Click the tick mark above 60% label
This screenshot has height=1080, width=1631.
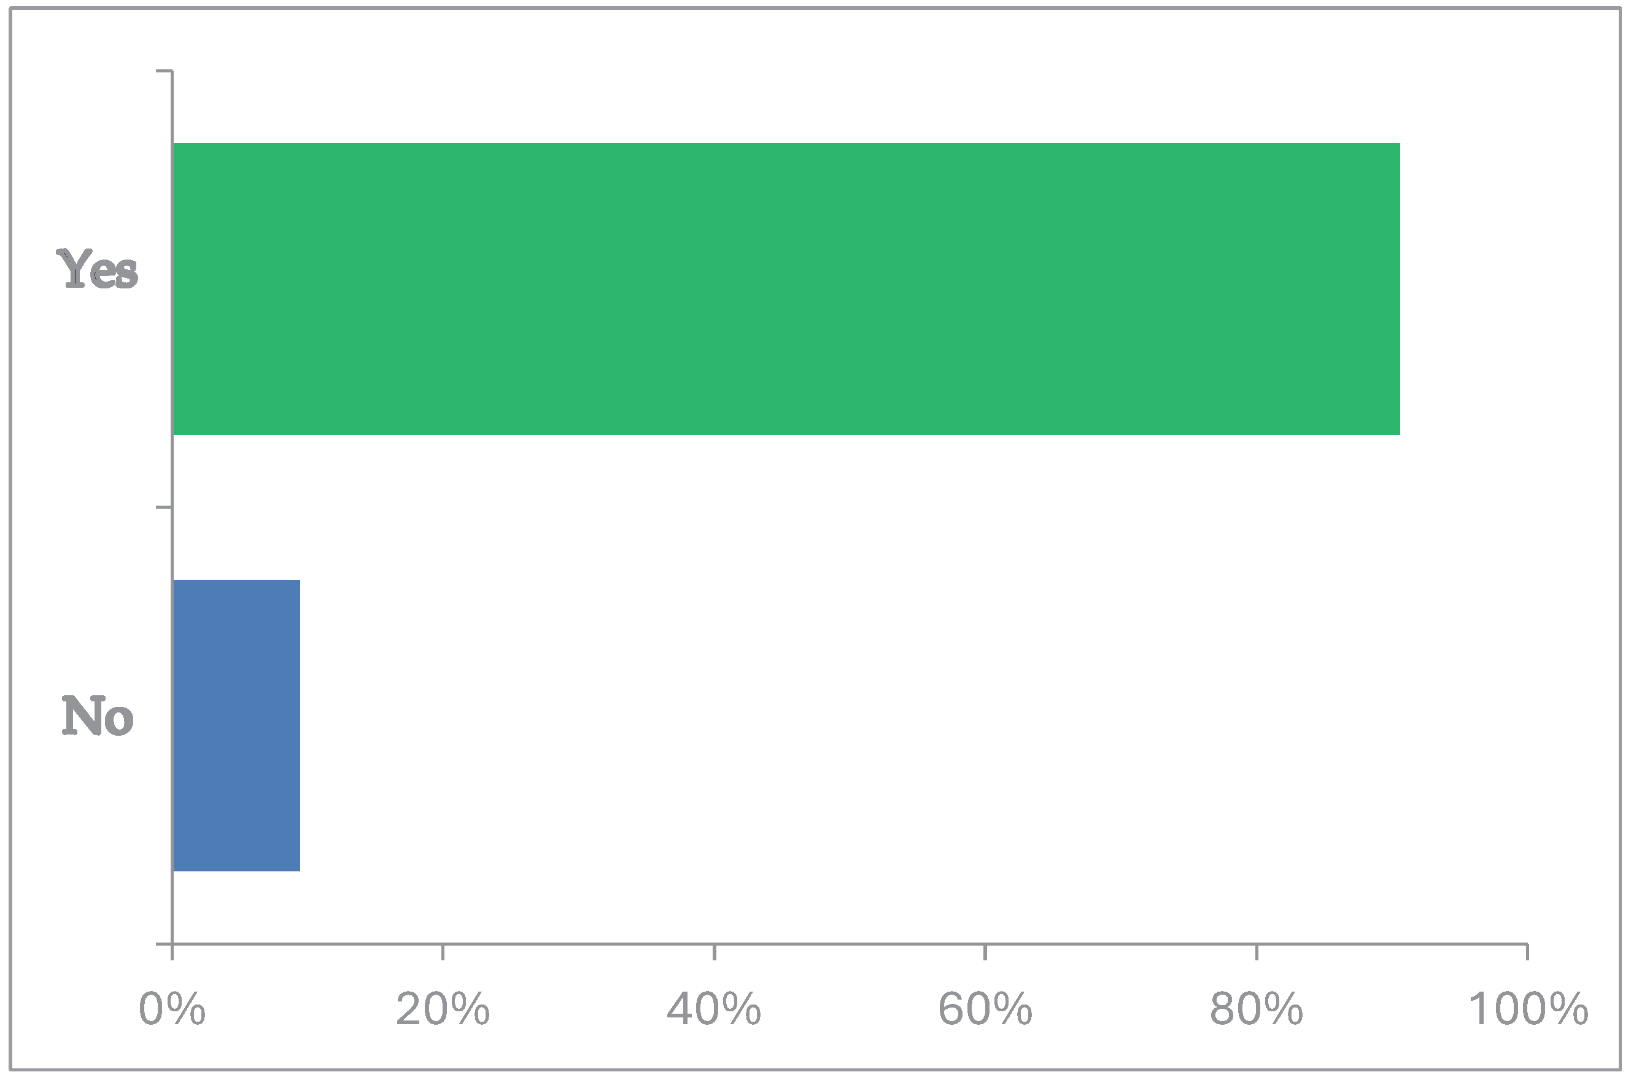point(985,952)
